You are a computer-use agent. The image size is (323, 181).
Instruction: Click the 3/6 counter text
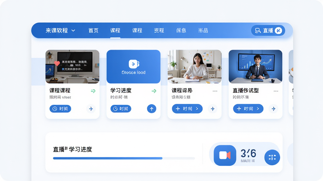[x=248, y=153]
